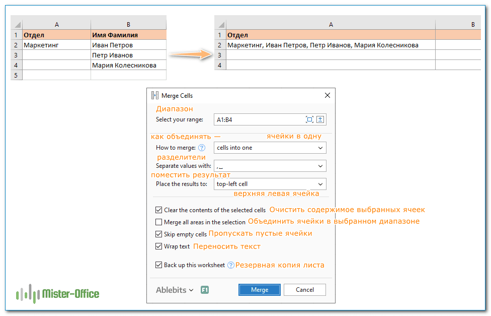Click the Mister-Office logo
Image resolution: width=491 pixels, height=316 pixels.
pyautogui.click(x=57, y=294)
